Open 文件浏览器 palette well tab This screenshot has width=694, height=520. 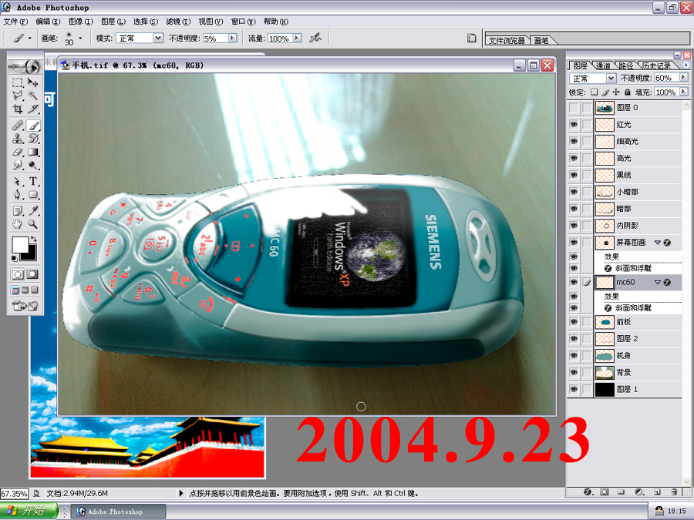507,41
